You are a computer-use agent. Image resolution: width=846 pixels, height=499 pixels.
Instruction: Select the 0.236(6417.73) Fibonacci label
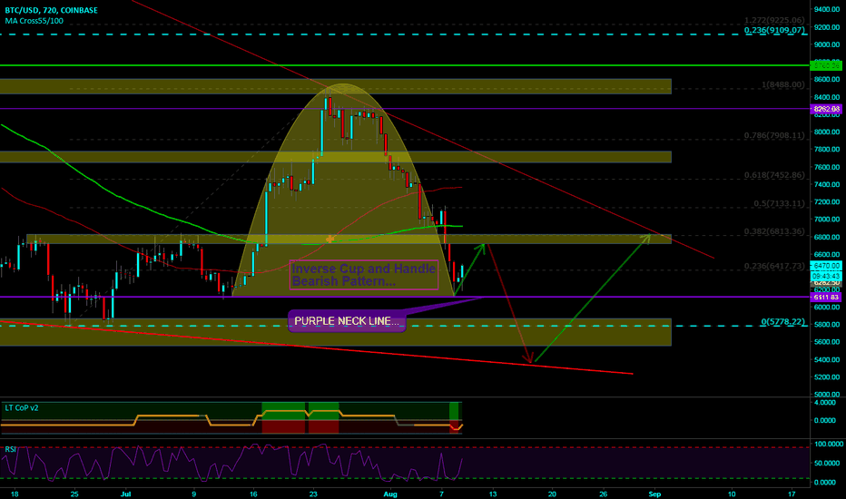tap(774, 266)
